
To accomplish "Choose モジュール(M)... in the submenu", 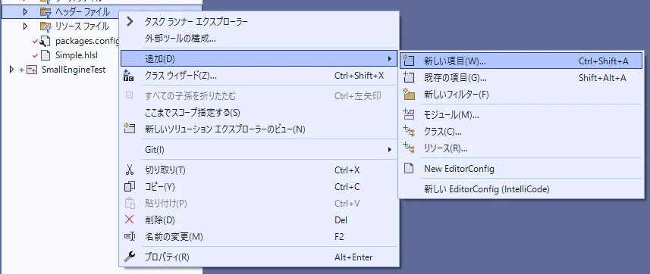I will tap(521, 115).
